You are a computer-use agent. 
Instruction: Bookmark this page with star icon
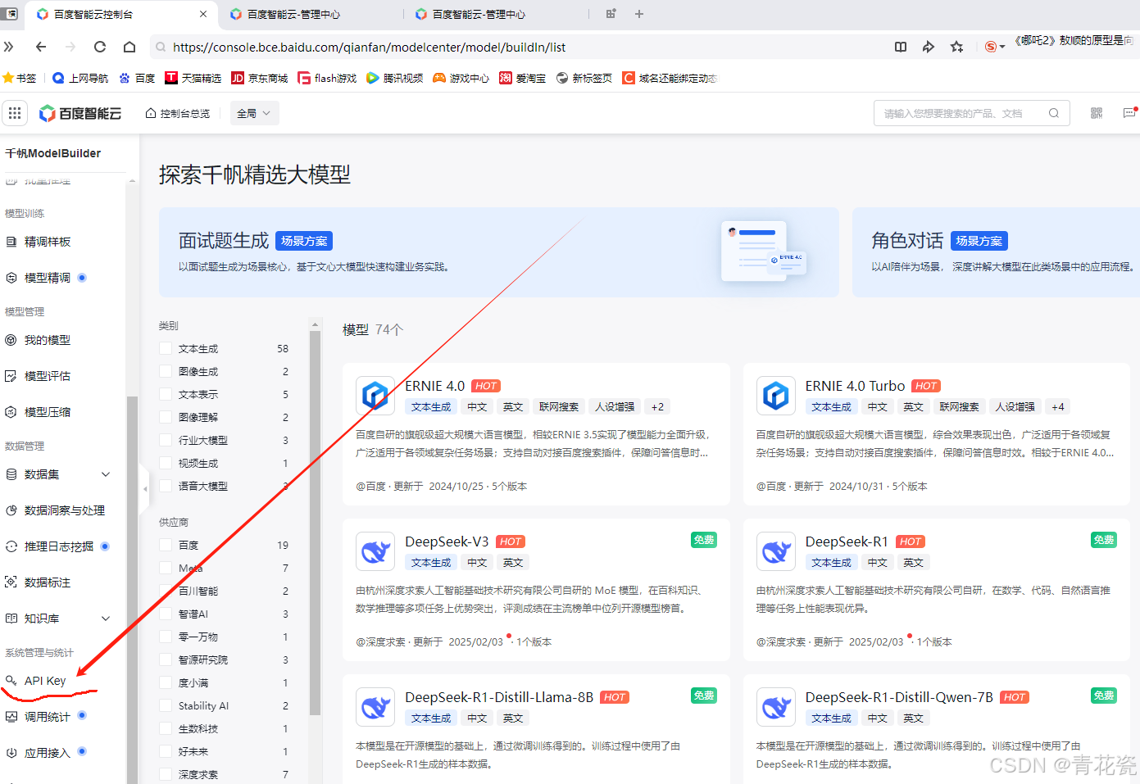956,47
